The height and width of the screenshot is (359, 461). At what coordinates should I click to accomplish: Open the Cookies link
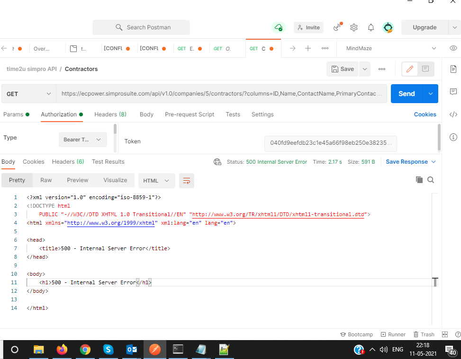425,114
